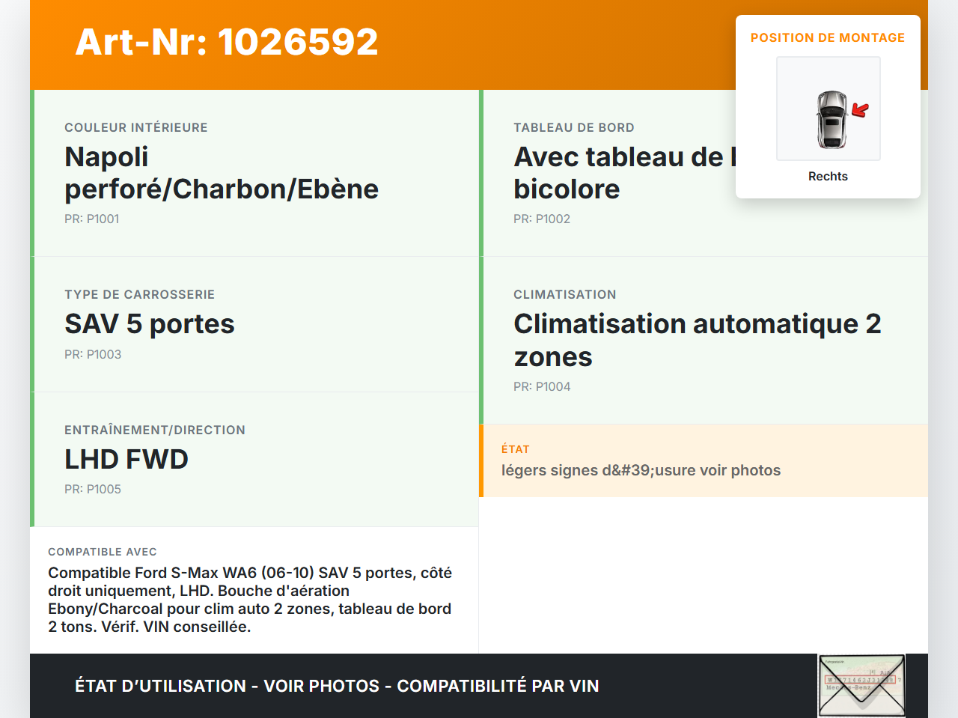Viewport: 958px width, 718px height.
Task: Click the VIN envelope icon in footer
Action: click(x=861, y=685)
